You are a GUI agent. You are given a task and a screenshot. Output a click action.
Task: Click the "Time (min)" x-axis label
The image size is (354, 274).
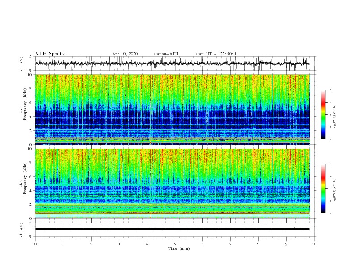(179, 248)
